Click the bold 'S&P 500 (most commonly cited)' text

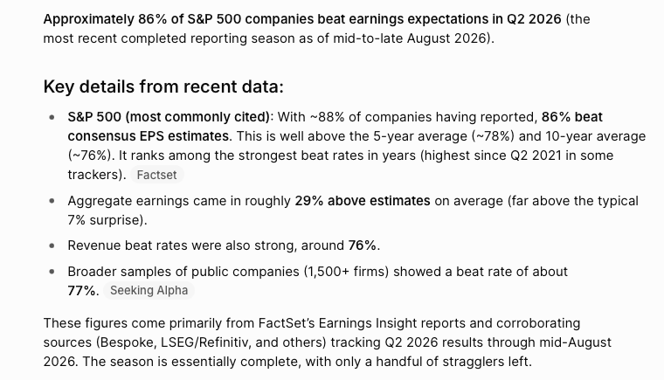[x=169, y=117]
